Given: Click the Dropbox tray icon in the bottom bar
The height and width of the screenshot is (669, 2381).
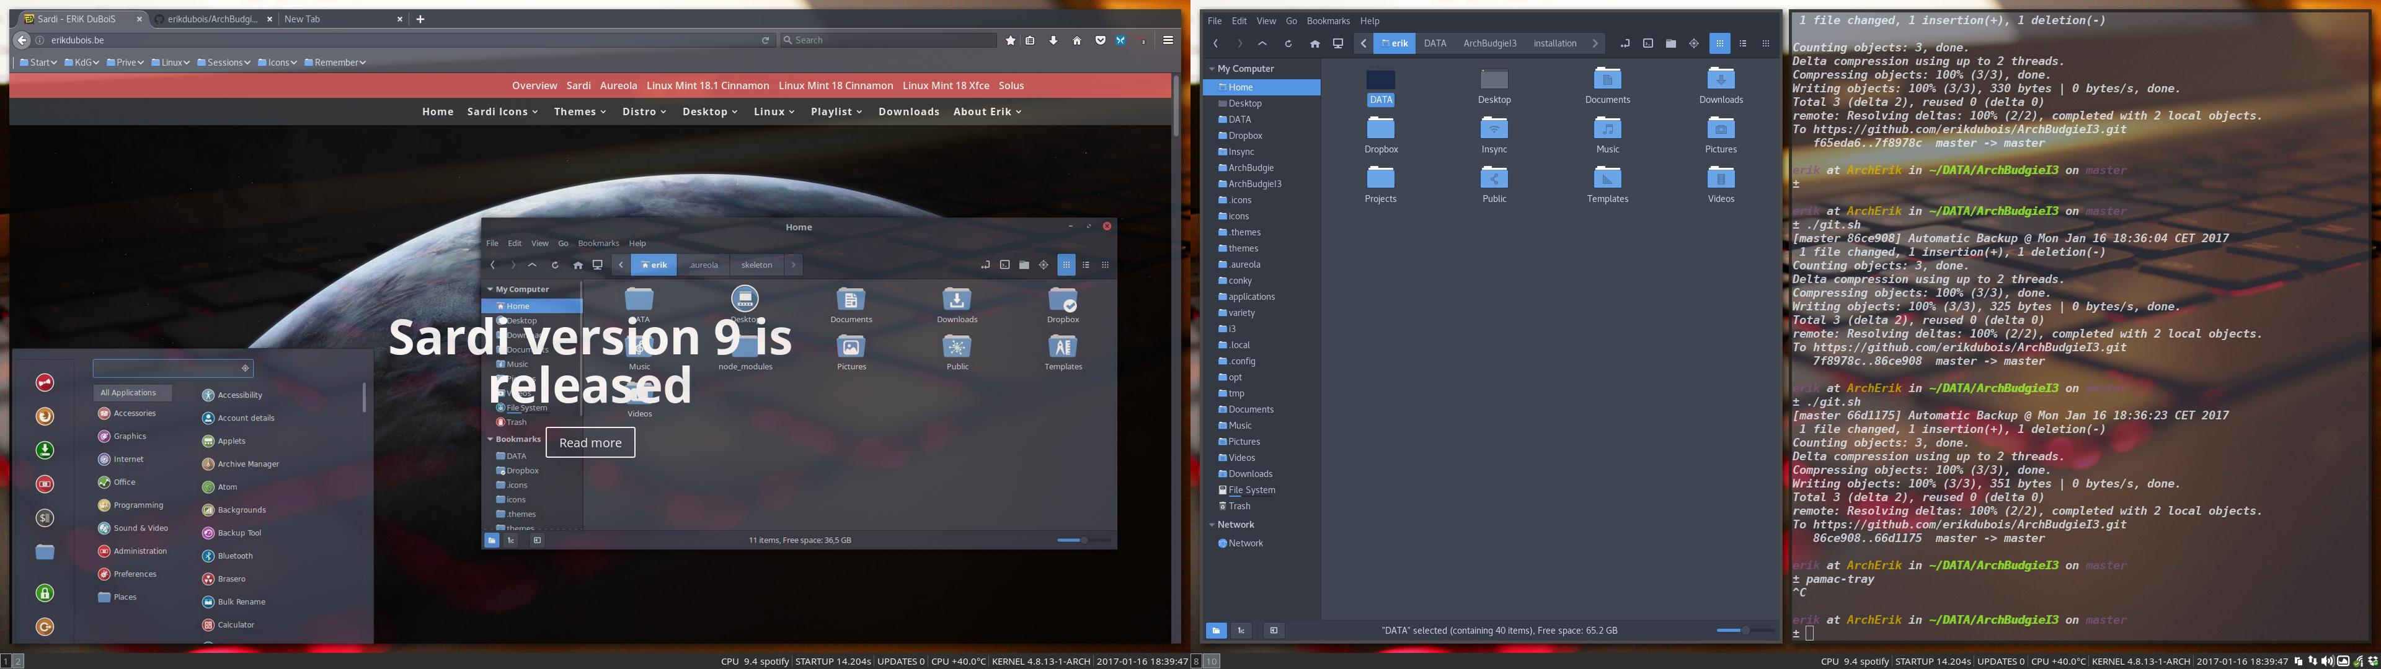Looking at the screenshot, I should 2374,662.
